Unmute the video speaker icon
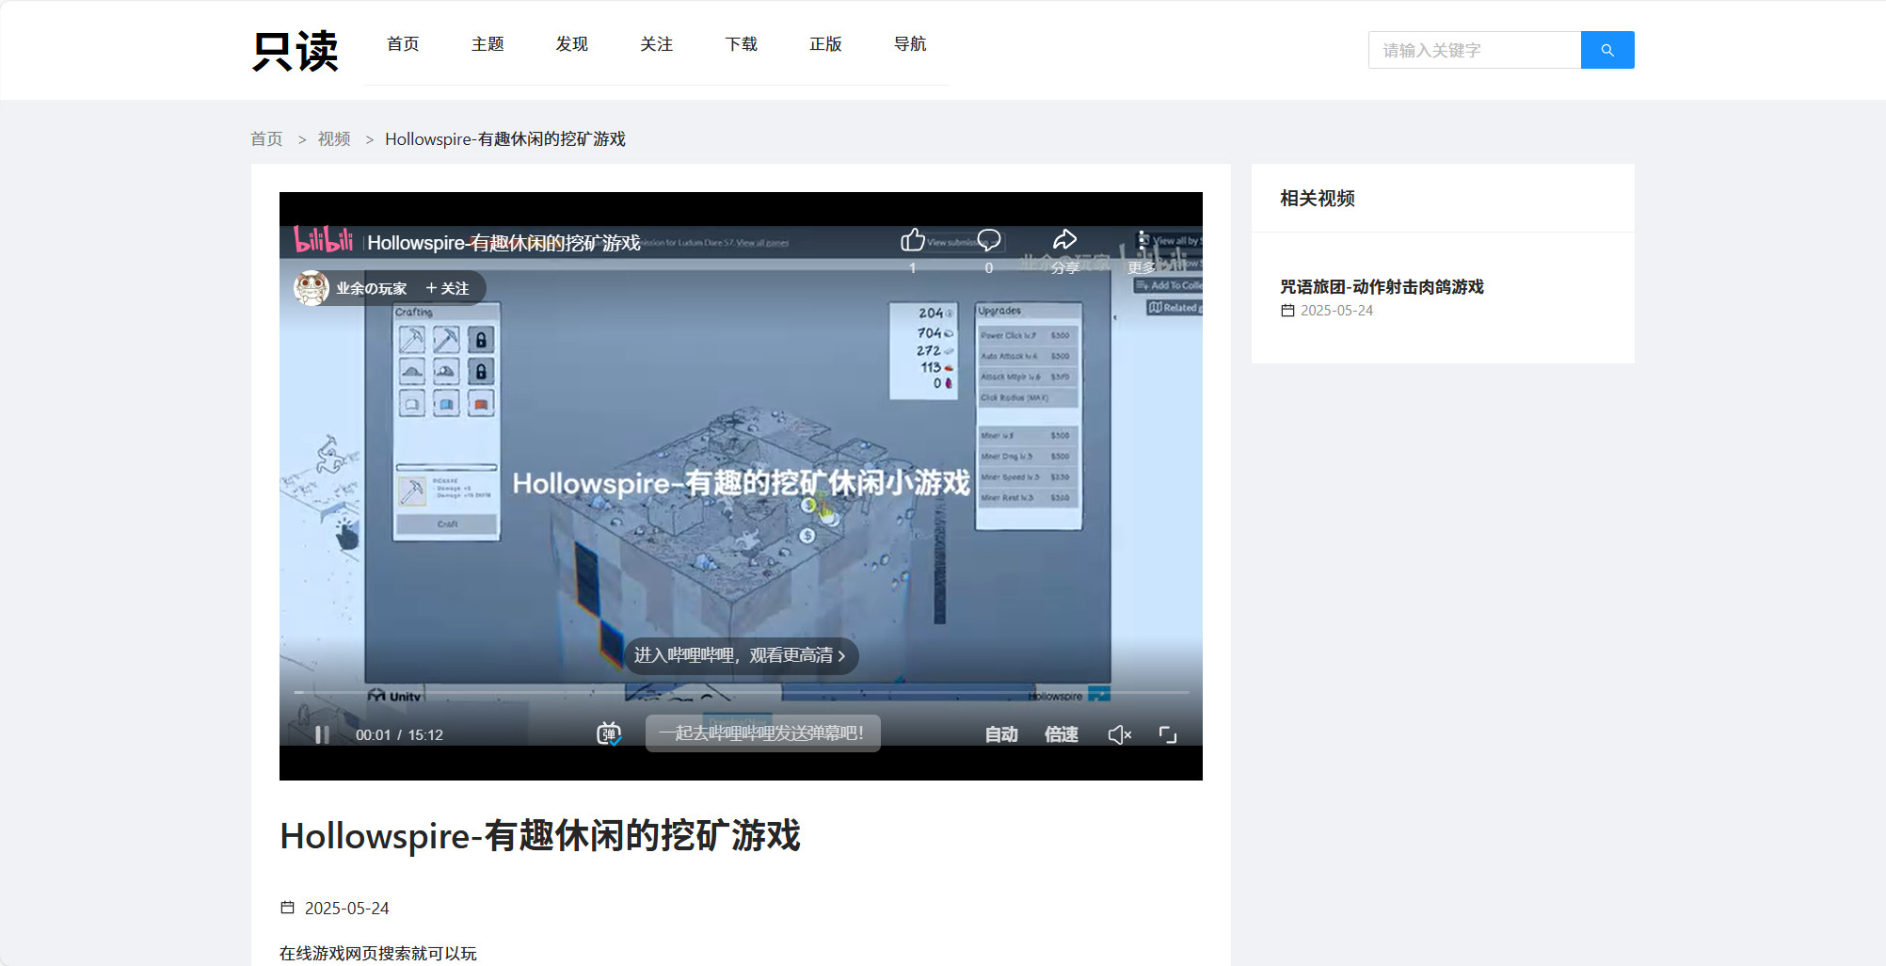This screenshot has height=966, width=1886. (1119, 734)
